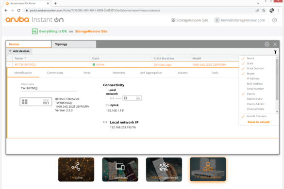The image size is (284, 189).
Task: Click the Aruba Instant On logo
Action: click(34, 19)
